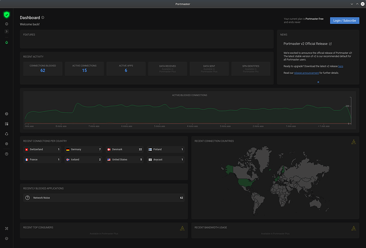Click the United States on the world map
Image resolution: width=366 pixels, height=248 pixels.
(x=246, y=182)
